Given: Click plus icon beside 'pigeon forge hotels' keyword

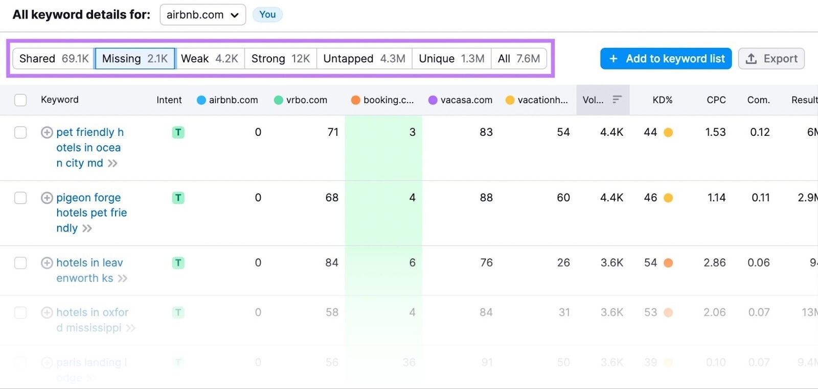Looking at the screenshot, I should click(47, 198).
